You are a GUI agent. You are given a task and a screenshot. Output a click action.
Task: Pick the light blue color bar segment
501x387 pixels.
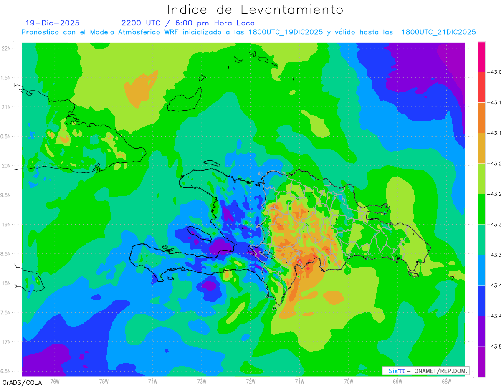coord(481,270)
